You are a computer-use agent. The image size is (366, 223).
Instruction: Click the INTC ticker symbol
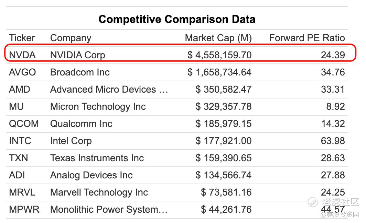20,141
